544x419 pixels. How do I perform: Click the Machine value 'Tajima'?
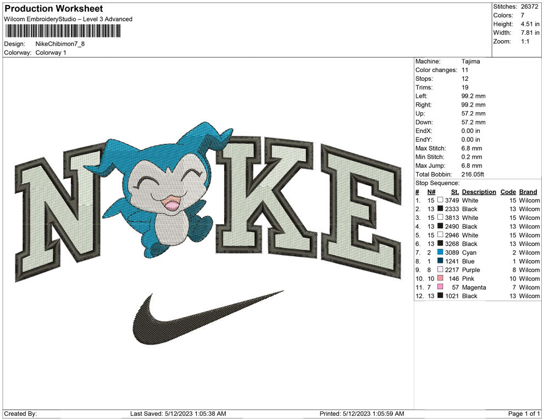(x=471, y=62)
